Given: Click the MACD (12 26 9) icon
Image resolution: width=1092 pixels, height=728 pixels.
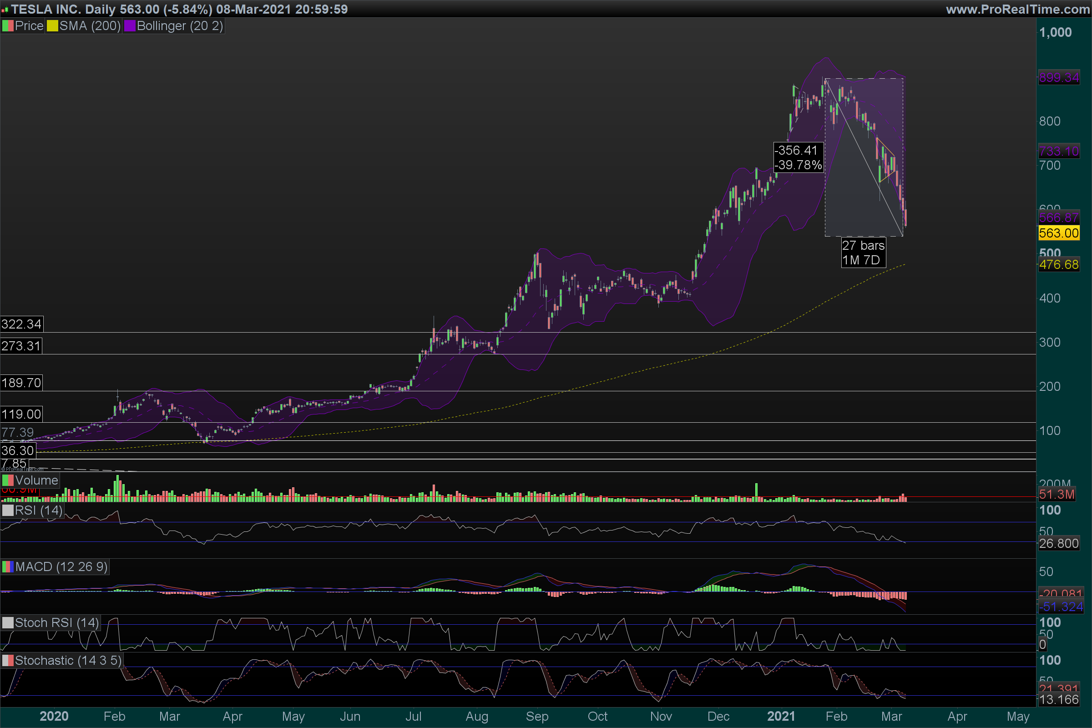Looking at the screenshot, I should [x=8, y=567].
